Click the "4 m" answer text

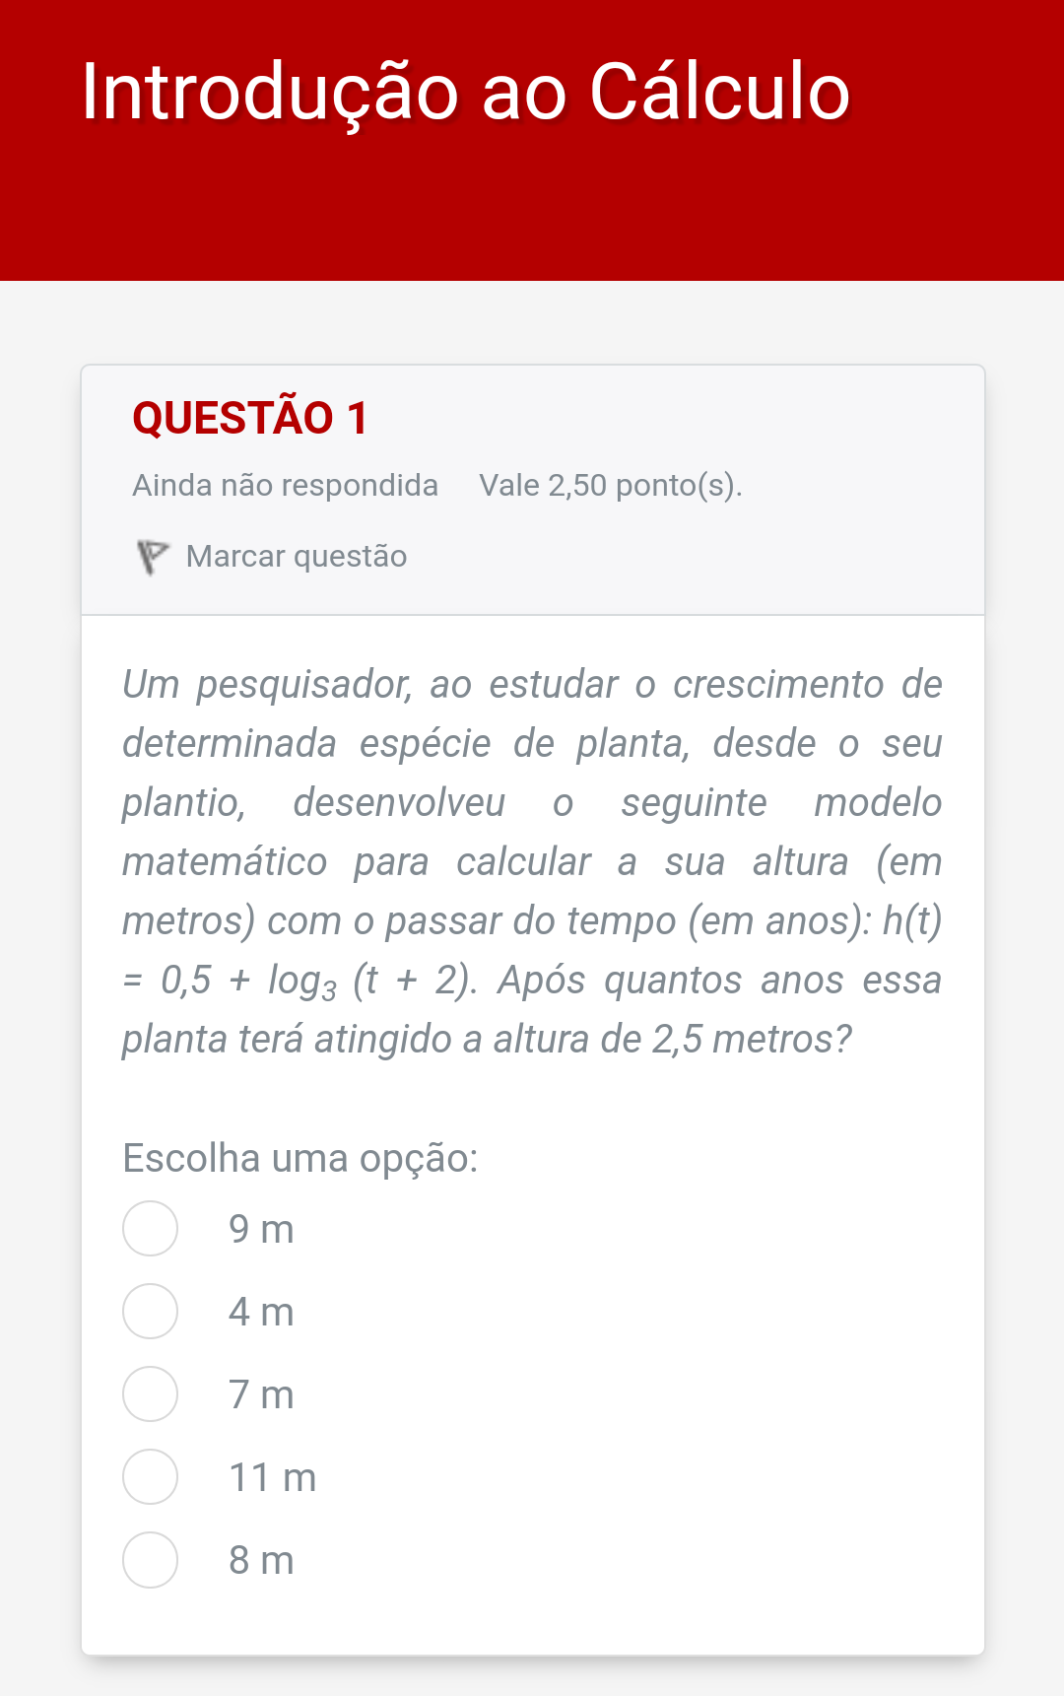click(261, 1313)
